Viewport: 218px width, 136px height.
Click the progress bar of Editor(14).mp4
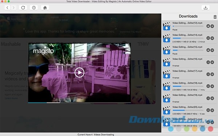coord(188,38)
